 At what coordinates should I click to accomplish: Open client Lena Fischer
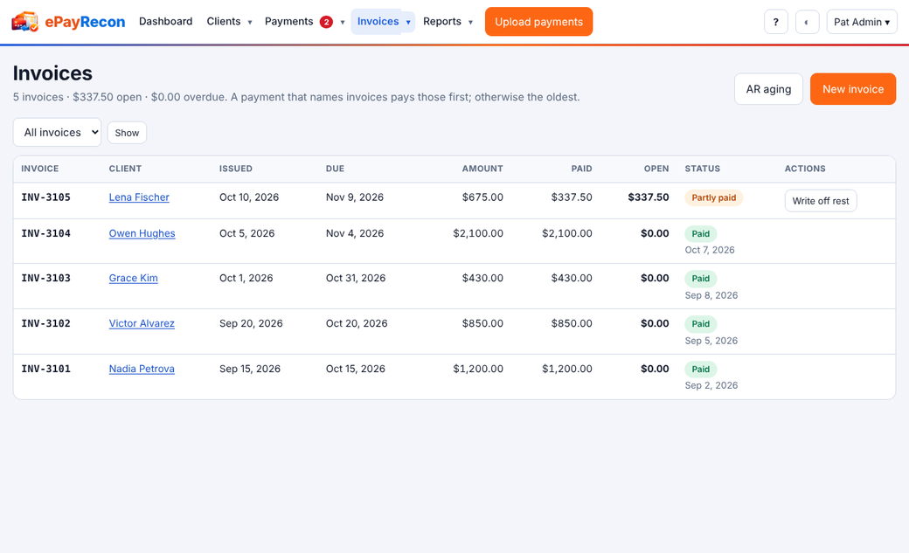139,197
